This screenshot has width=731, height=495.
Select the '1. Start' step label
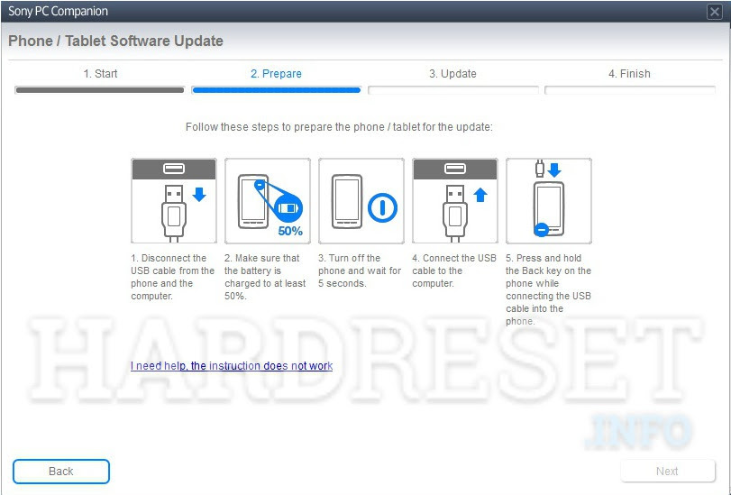point(100,74)
